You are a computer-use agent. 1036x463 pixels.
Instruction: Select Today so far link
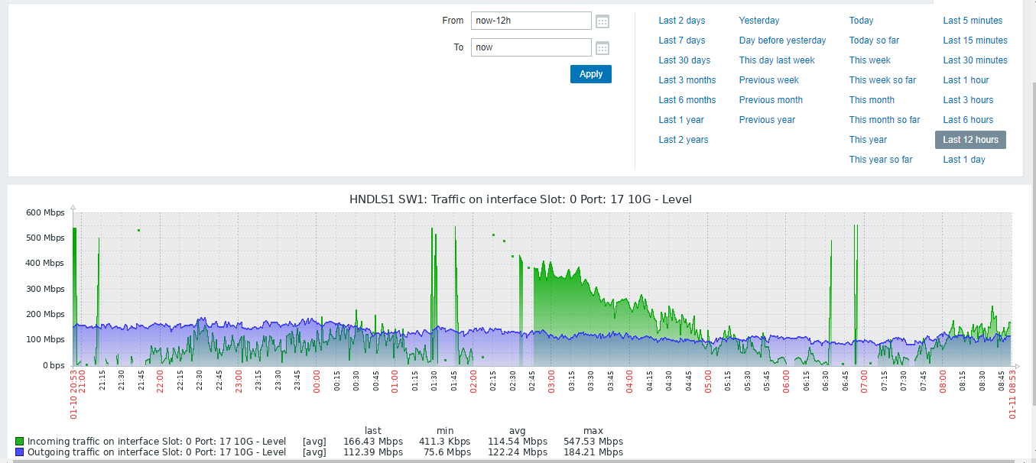coord(874,40)
